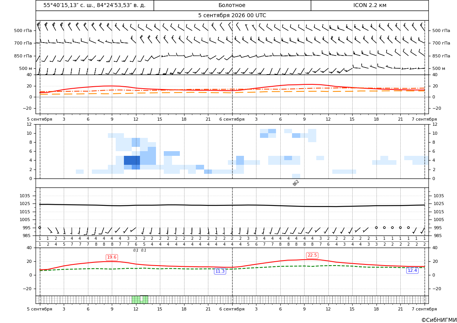
Task: Select 7 сентября on the bottom time axis
Action: tap(424, 309)
